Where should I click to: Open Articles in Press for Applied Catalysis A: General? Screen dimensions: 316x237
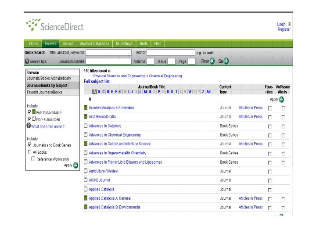coord(251,198)
